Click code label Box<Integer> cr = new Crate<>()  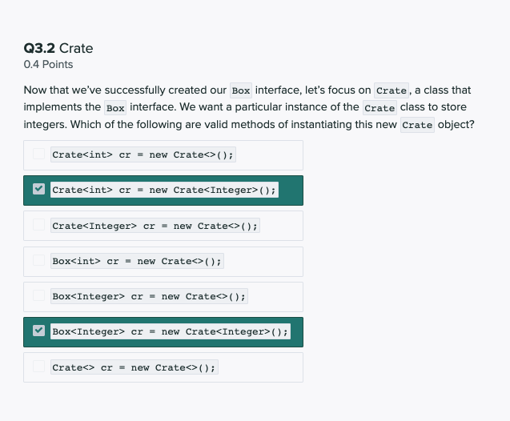(x=149, y=296)
